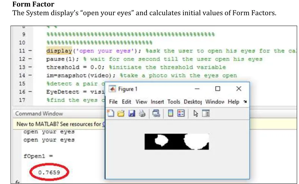Open the Tools menu in Figure 1
Viewport: 299px width, 184px height.
click(174, 102)
